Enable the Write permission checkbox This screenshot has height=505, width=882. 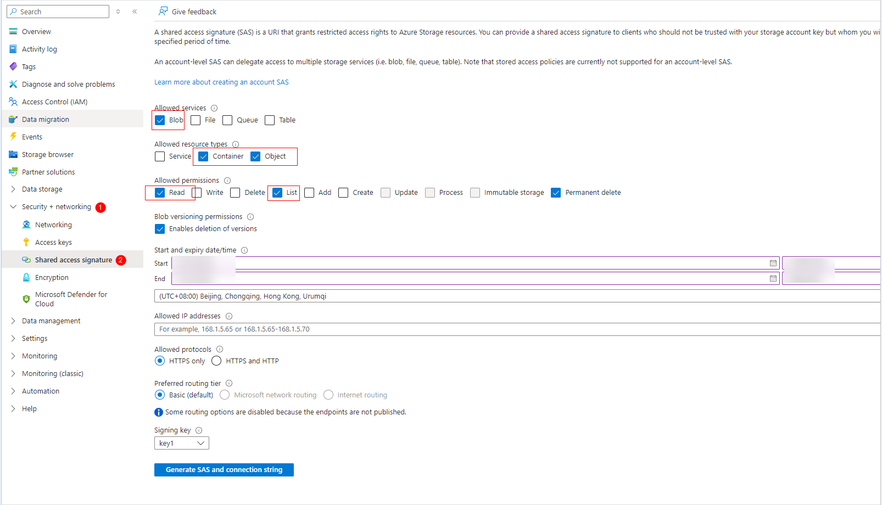(197, 193)
